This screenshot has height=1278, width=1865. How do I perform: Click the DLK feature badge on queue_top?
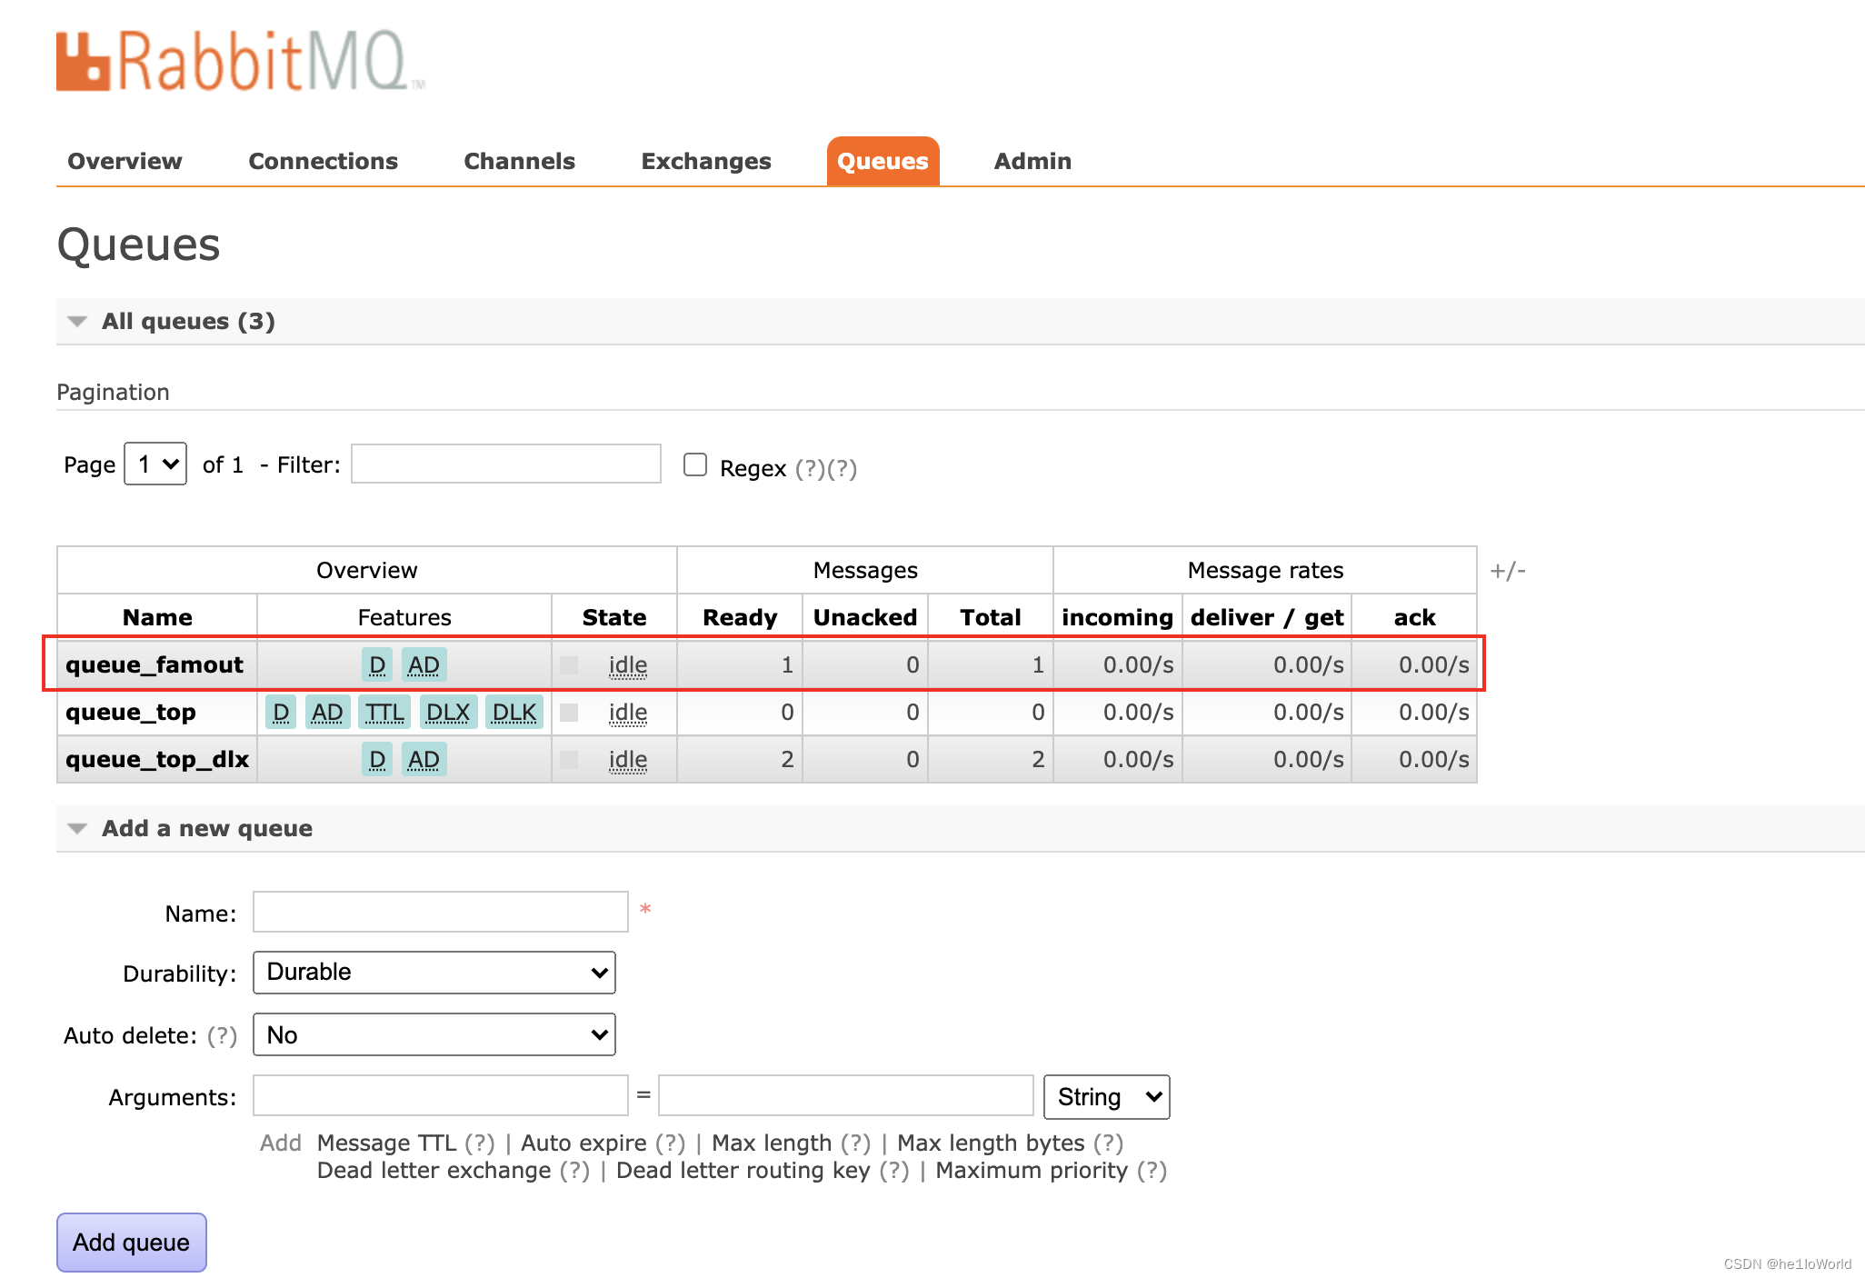point(514,712)
